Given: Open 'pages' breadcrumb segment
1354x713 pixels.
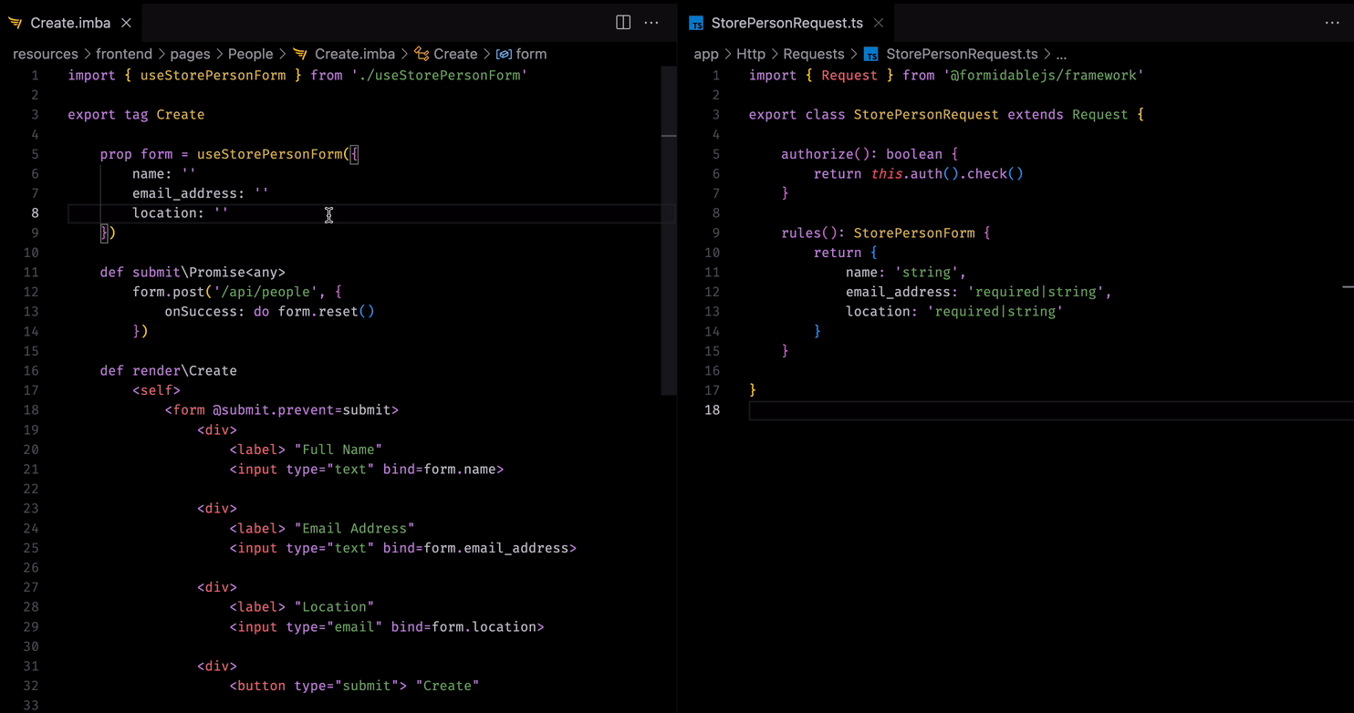Looking at the screenshot, I should pyautogui.click(x=190, y=54).
